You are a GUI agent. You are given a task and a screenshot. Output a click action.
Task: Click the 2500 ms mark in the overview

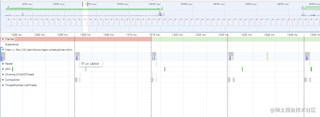155,4
